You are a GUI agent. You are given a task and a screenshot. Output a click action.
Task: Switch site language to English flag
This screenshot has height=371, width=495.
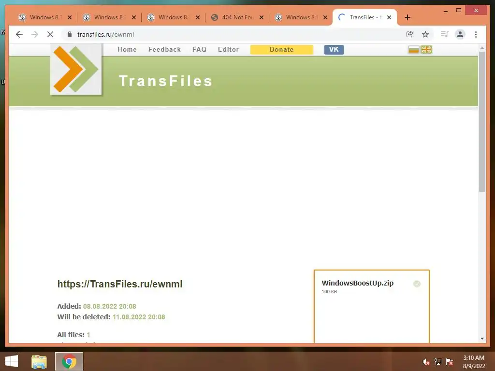coord(426,50)
